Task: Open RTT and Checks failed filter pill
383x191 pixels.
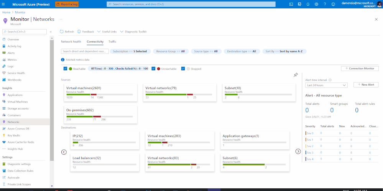Action: 118,69
